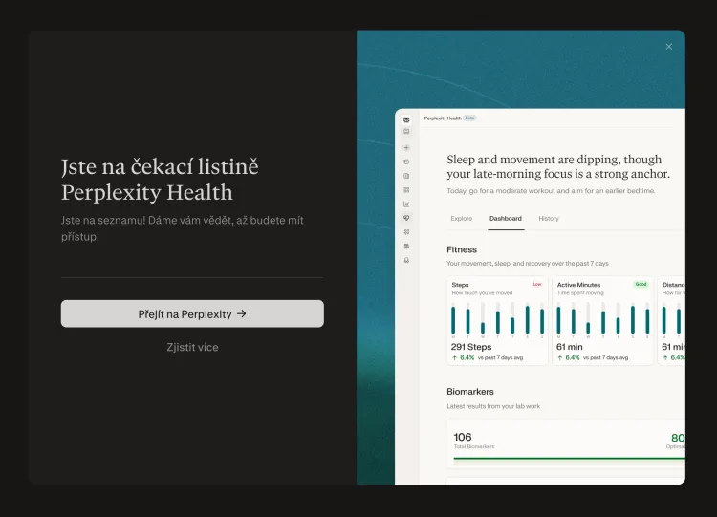Click the line chart icon in sidebar
The height and width of the screenshot is (517, 717).
click(x=406, y=204)
